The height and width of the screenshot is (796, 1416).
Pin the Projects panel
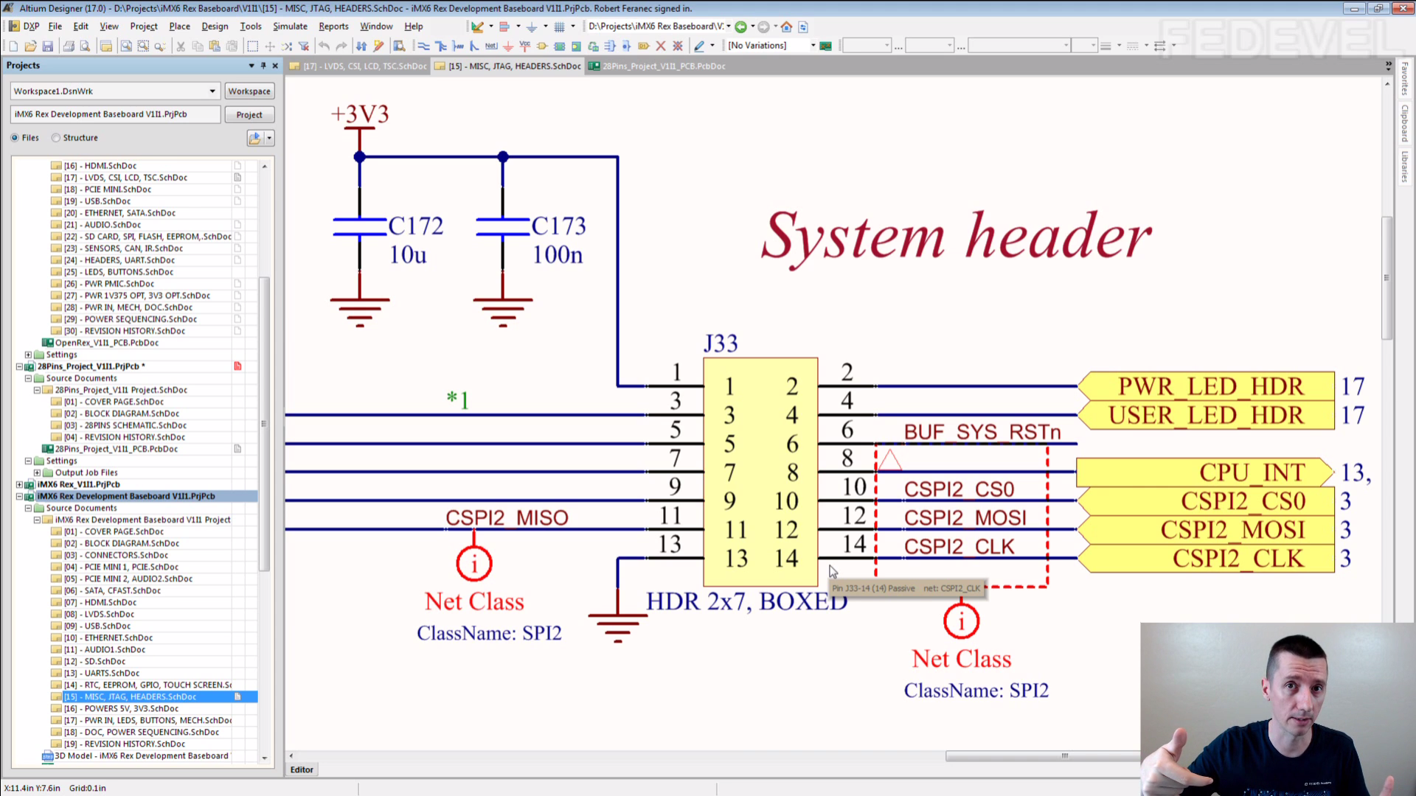(x=263, y=66)
